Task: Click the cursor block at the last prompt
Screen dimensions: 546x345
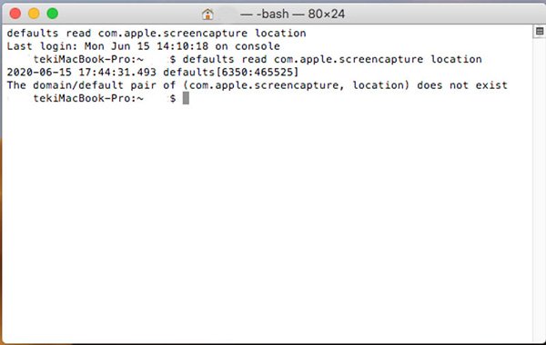Action: 186,98
